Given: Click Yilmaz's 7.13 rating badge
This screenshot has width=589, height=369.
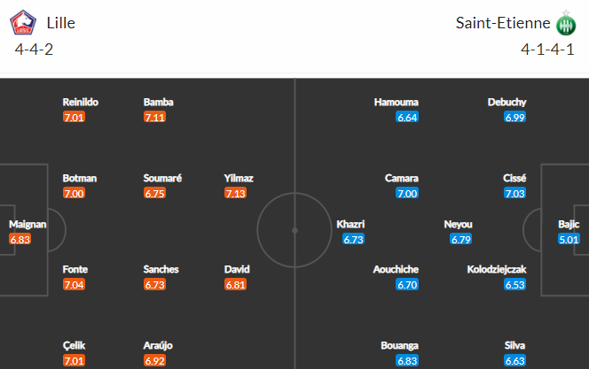Looking at the screenshot, I should (235, 193).
